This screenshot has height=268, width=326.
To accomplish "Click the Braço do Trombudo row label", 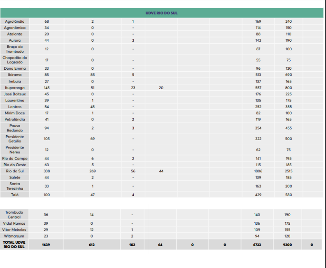I will click(15, 49).
